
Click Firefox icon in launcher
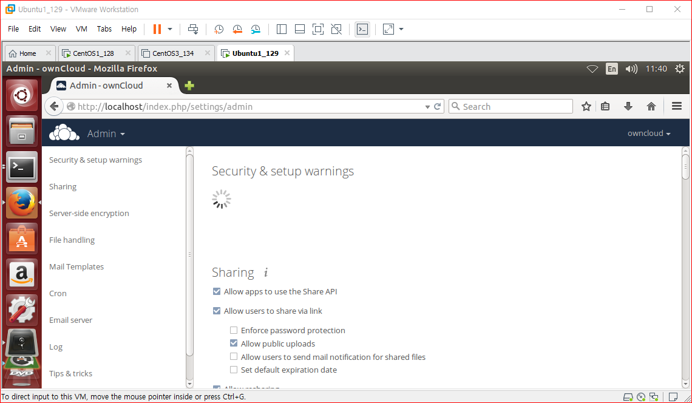(22, 203)
